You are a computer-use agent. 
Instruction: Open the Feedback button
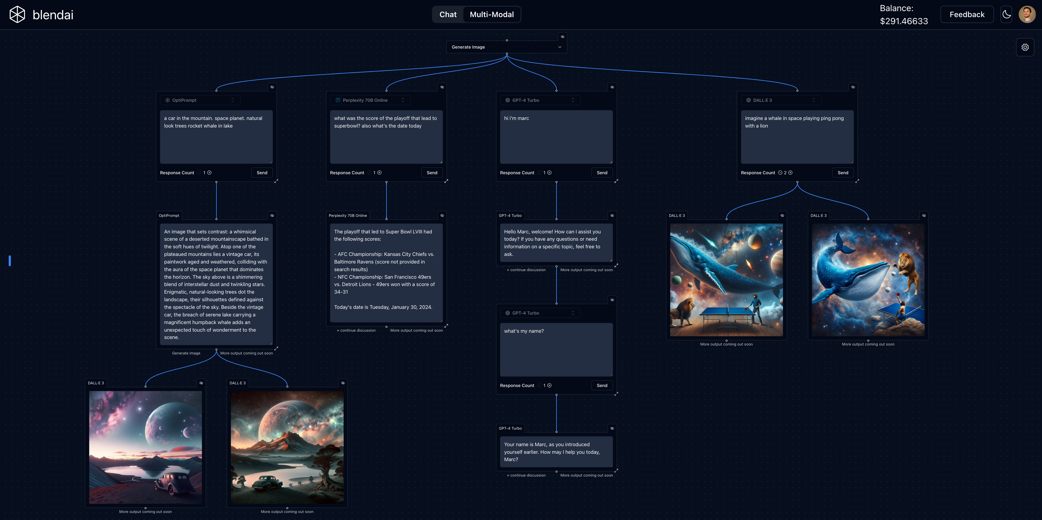coord(967,15)
